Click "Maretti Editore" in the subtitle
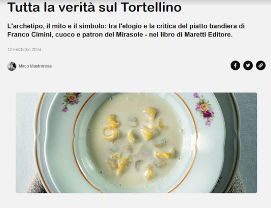This screenshot has height=208, width=271. pos(209,35)
